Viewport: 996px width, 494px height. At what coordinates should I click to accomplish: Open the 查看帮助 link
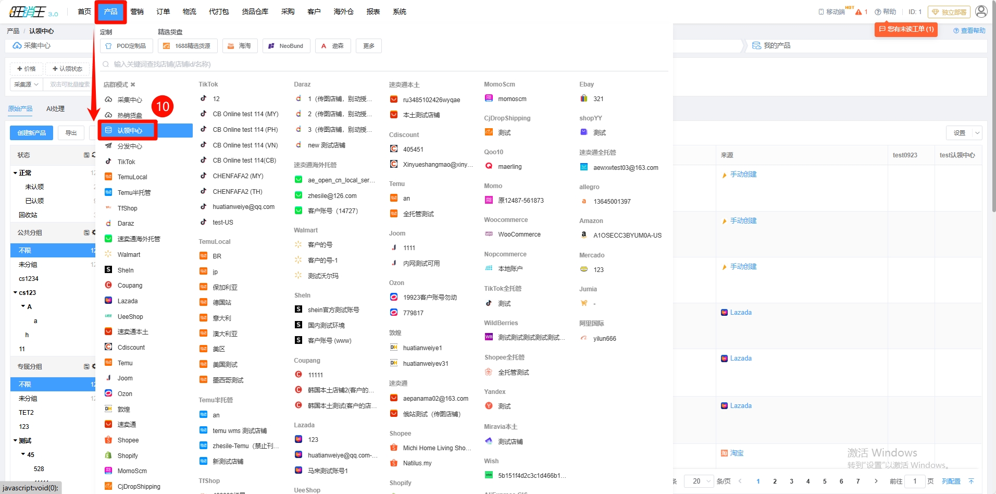click(969, 31)
